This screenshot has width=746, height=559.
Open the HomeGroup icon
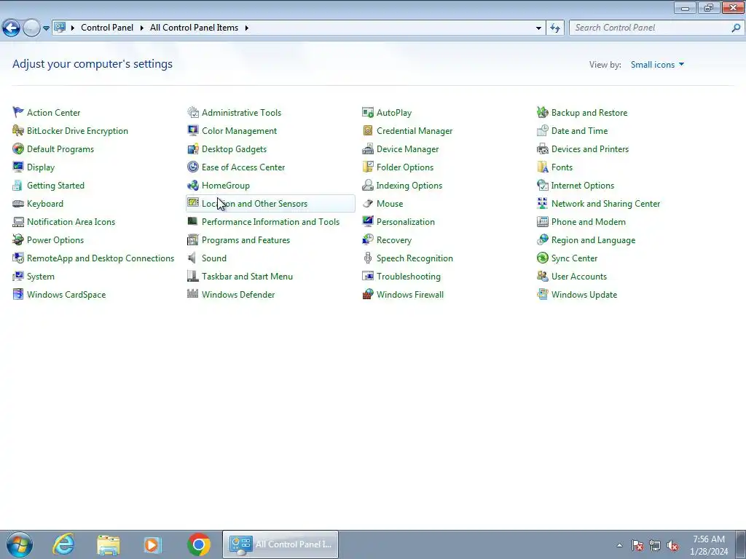(192, 185)
